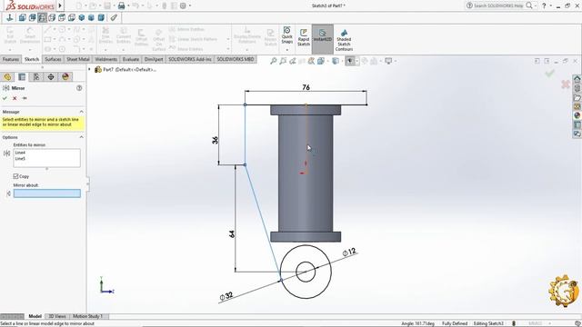Open the SOLIDWORKS Add-ins tab

[190, 59]
